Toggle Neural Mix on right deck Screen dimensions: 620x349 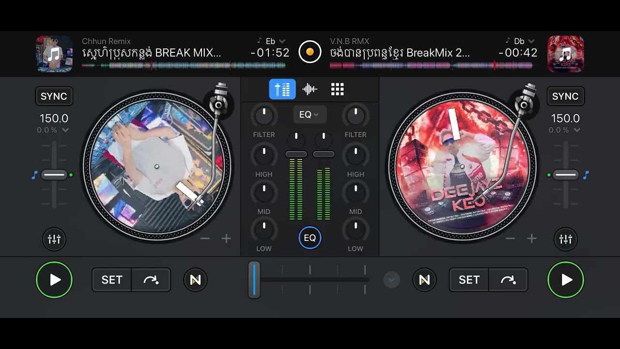click(x=424, y=280)
